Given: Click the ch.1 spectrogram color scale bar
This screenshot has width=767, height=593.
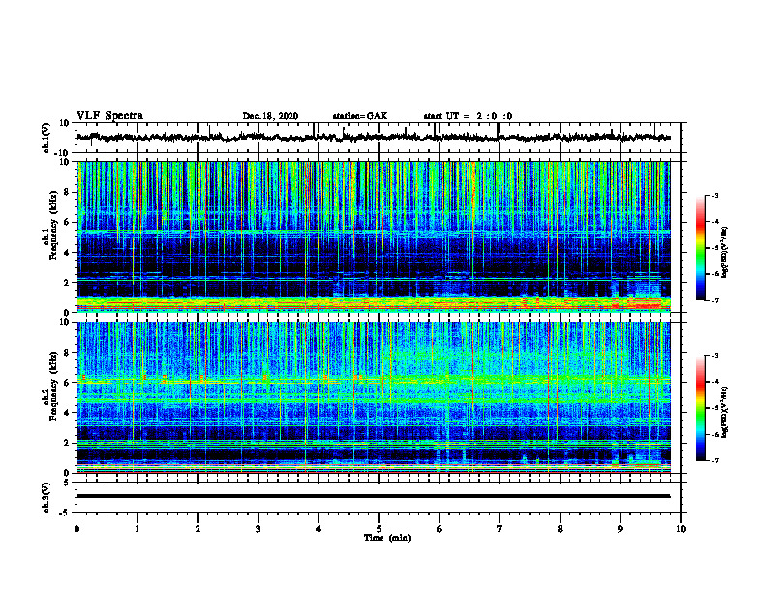Looking at the screenshot, I should click(700, 248).
